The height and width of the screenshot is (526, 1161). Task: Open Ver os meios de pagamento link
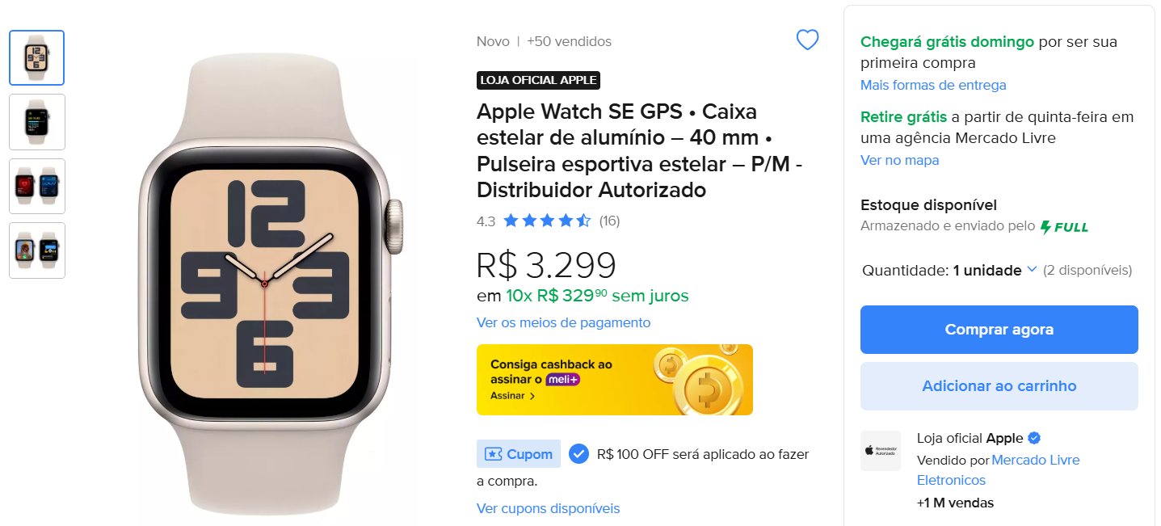(563, 322)
